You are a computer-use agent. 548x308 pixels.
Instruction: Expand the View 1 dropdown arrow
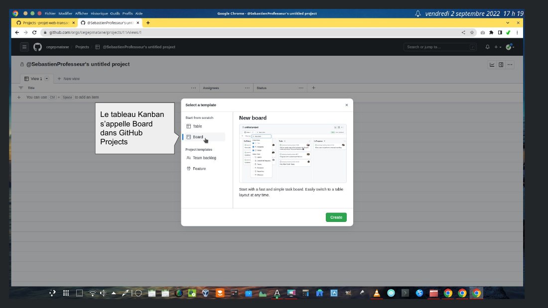pos(46,79)
